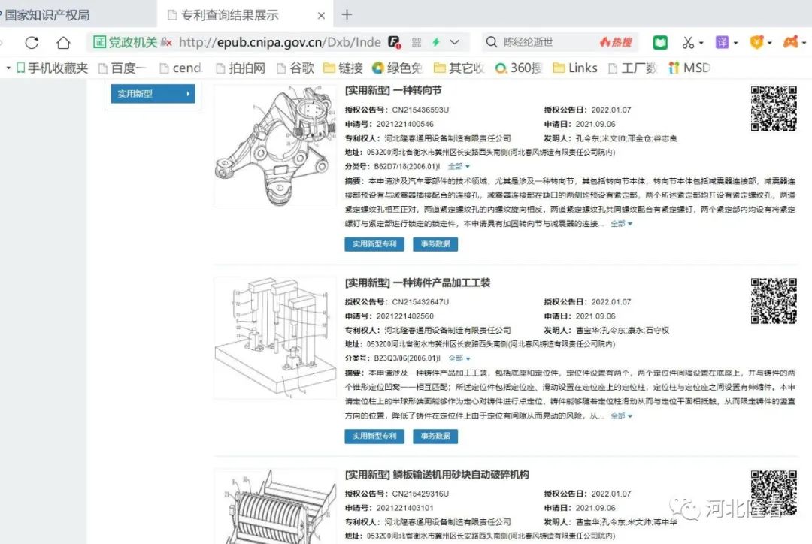Click the browser refresh icon
Image resolution: width=812 pixels, height=544 pixels.
pyautogui.click(x=32, y=42)
